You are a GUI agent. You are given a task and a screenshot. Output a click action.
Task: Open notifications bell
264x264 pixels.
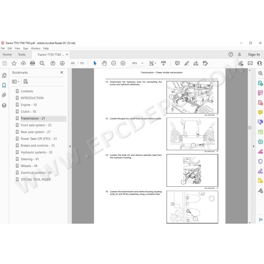(x=239, y=54)
